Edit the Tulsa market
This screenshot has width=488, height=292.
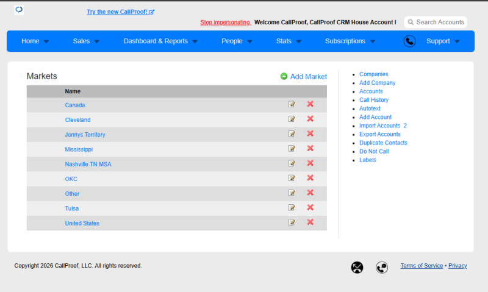(292, 207)
